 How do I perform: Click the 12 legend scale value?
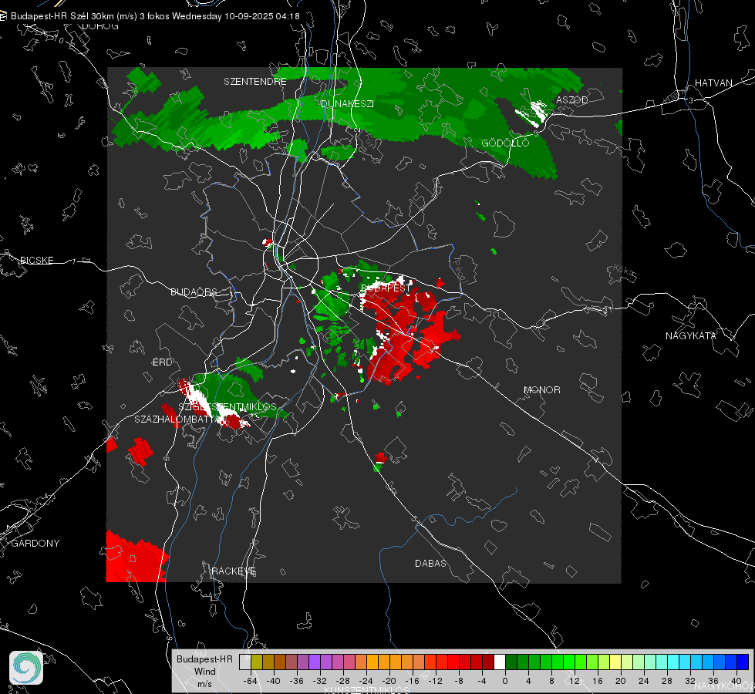coord(575,681)
